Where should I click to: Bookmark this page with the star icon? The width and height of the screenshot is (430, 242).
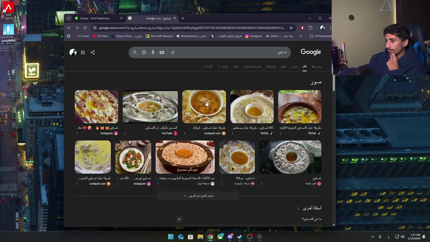(291, 28)
